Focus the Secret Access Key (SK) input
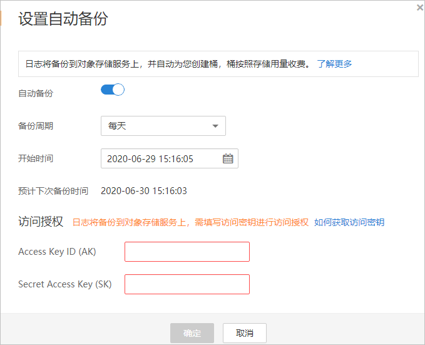This screenshot has height=345, width=425. (x=187, y=284)
